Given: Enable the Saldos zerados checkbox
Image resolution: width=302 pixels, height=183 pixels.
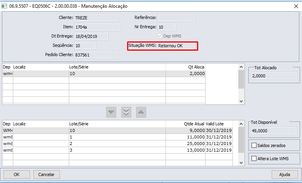Looking at the screenshot, I should pos(254,145).
